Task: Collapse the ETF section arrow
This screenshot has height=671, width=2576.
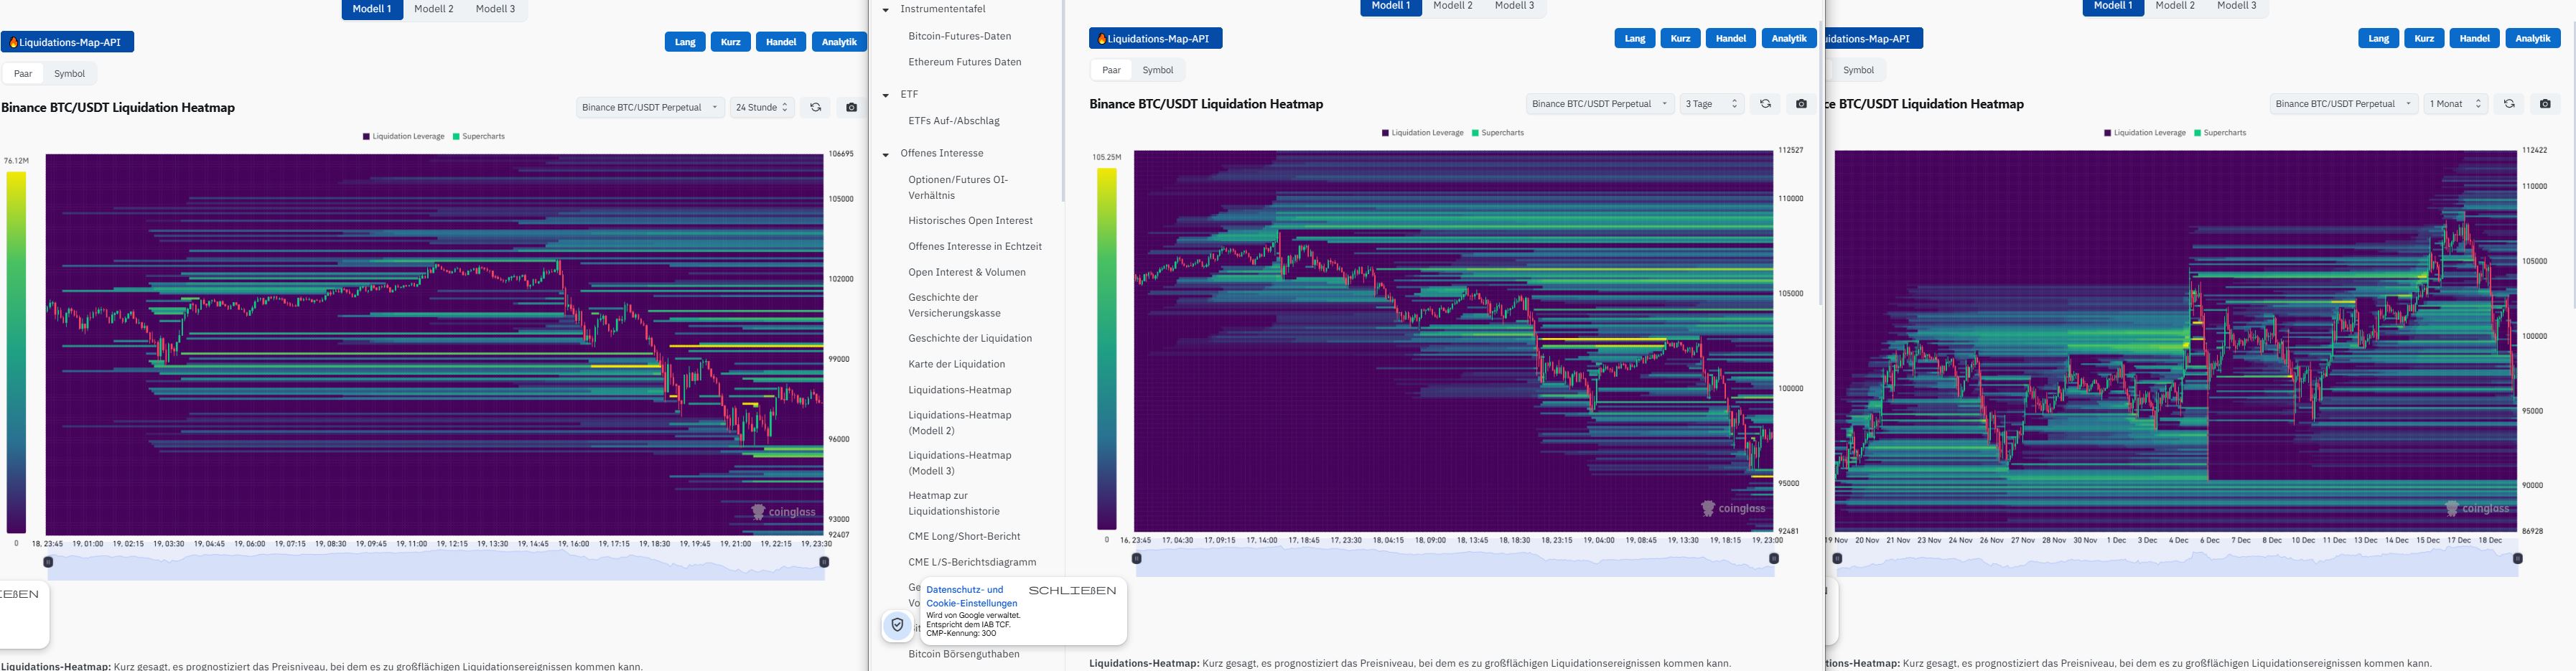Action: point(885,95)
